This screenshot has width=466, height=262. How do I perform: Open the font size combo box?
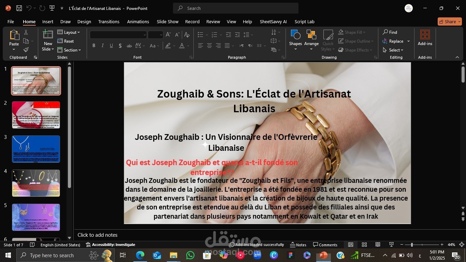[156, 35]
